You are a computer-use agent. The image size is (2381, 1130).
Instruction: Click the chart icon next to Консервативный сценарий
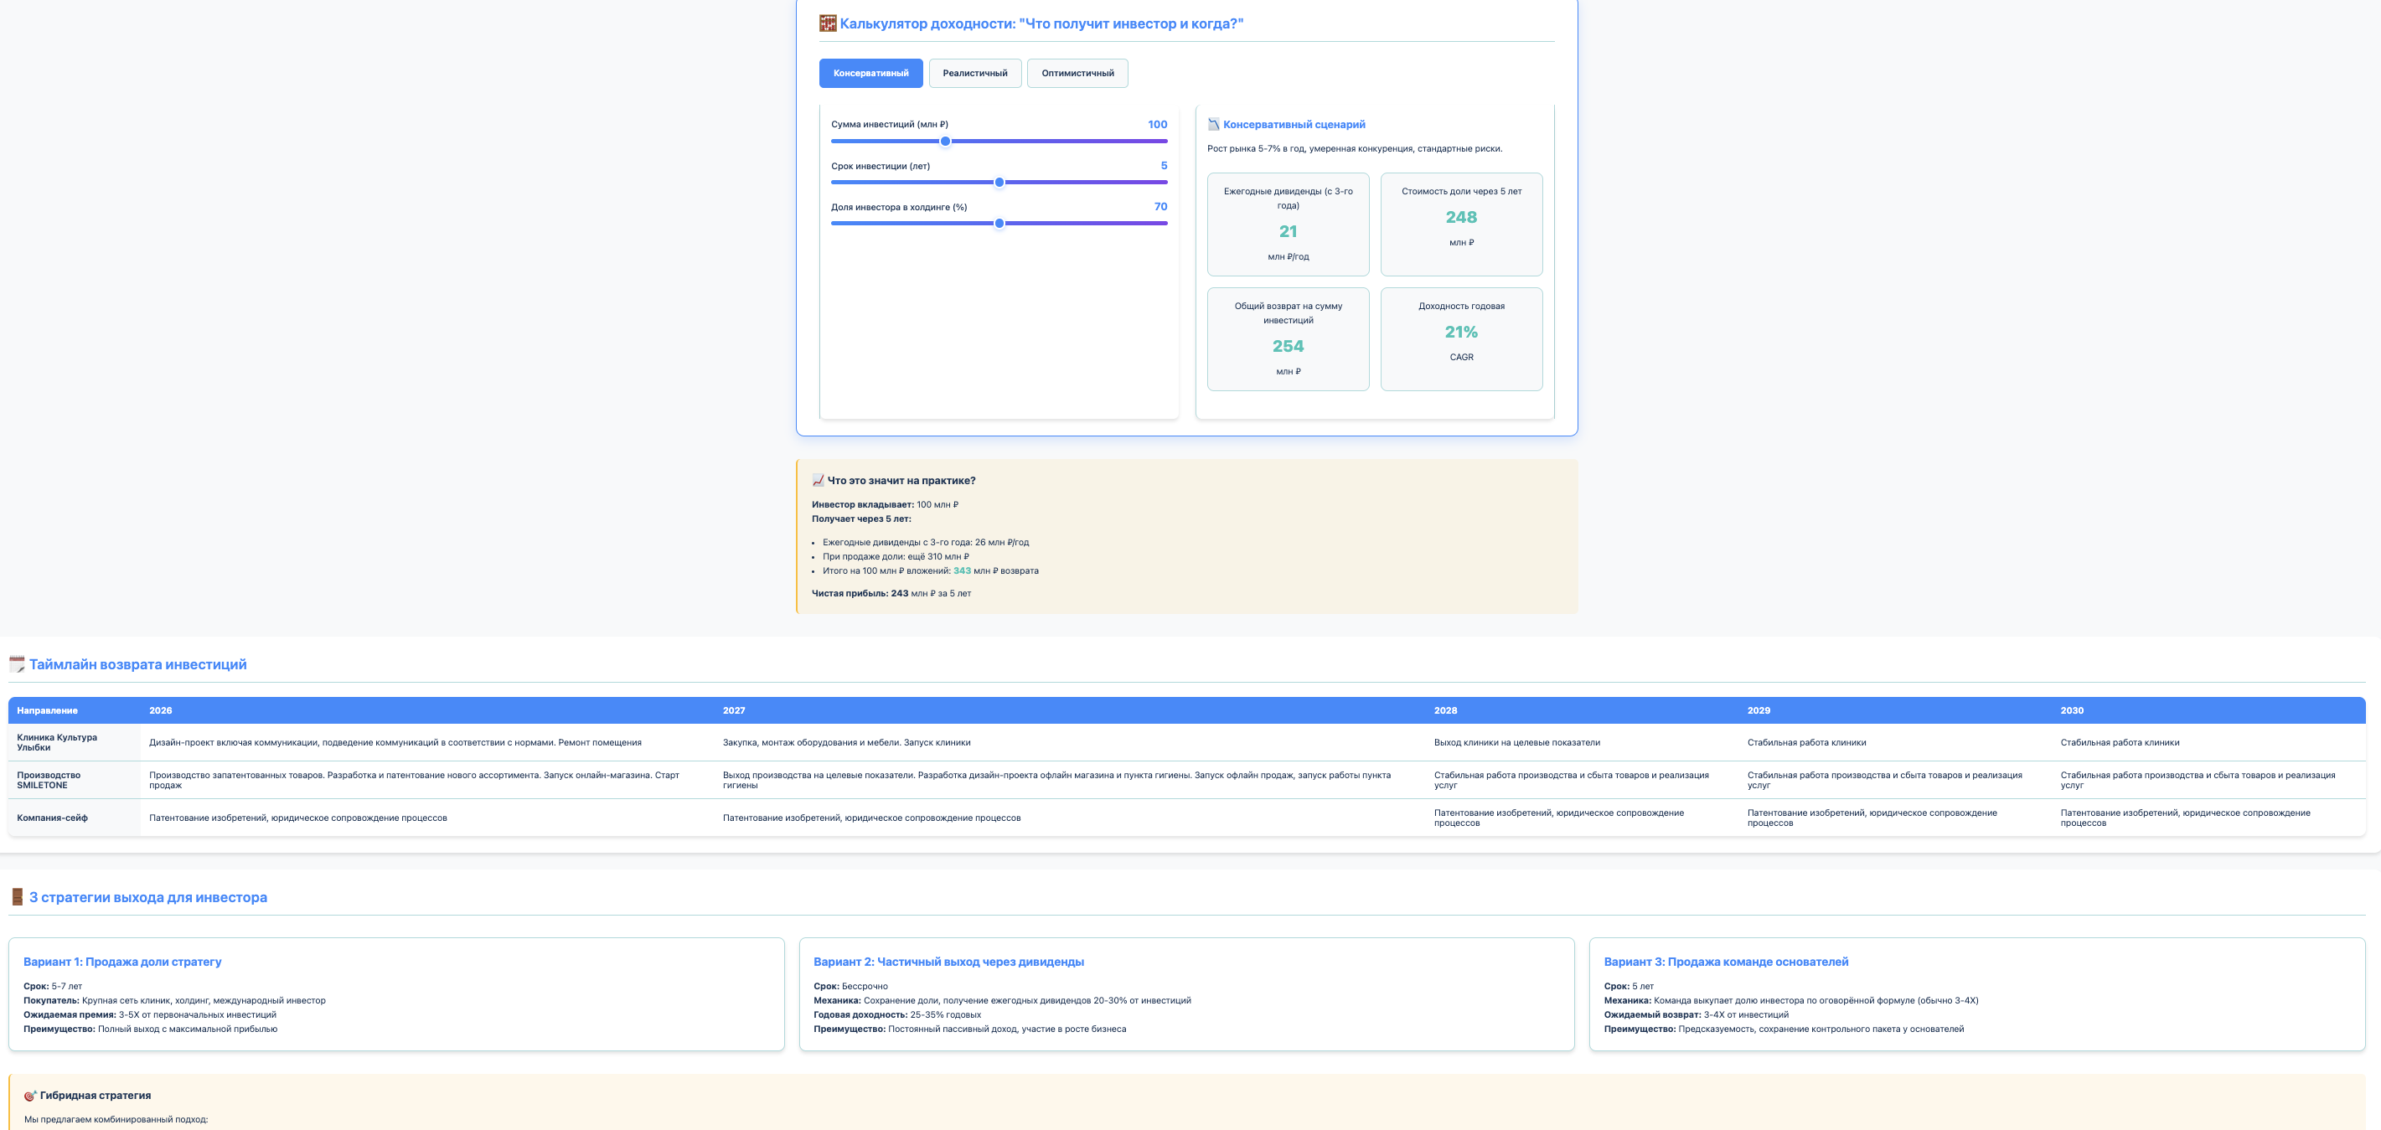click(x=1214, y=124)
